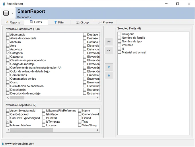Open the www.universobim.com link
The image size is (195, 147).
20,144
